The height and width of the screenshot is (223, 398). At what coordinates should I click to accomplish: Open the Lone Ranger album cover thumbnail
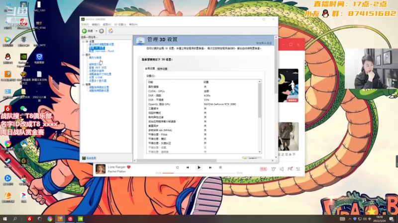[100, 169]
